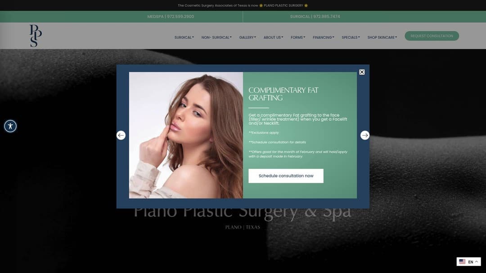The image size is (486, 273).
Task: Expand the Surgical dropdown menu
Action: (x=184, y=37)
